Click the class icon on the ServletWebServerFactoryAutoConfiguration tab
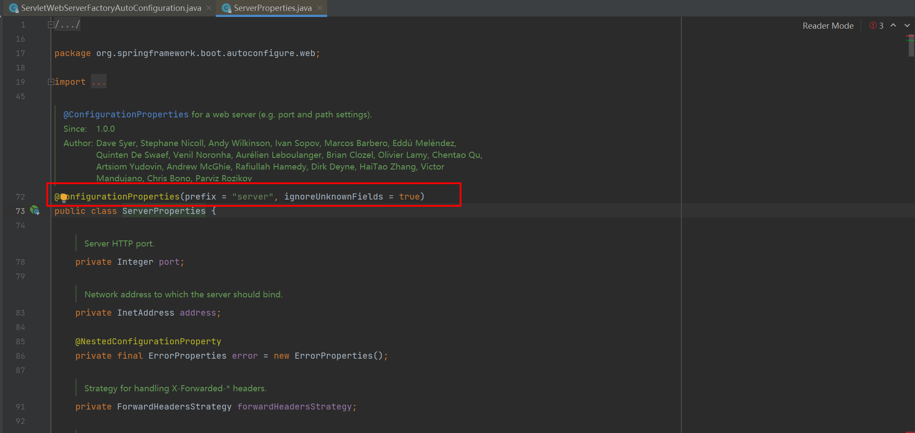The height and width of the screenshot is (433, 915). (13, 8)
